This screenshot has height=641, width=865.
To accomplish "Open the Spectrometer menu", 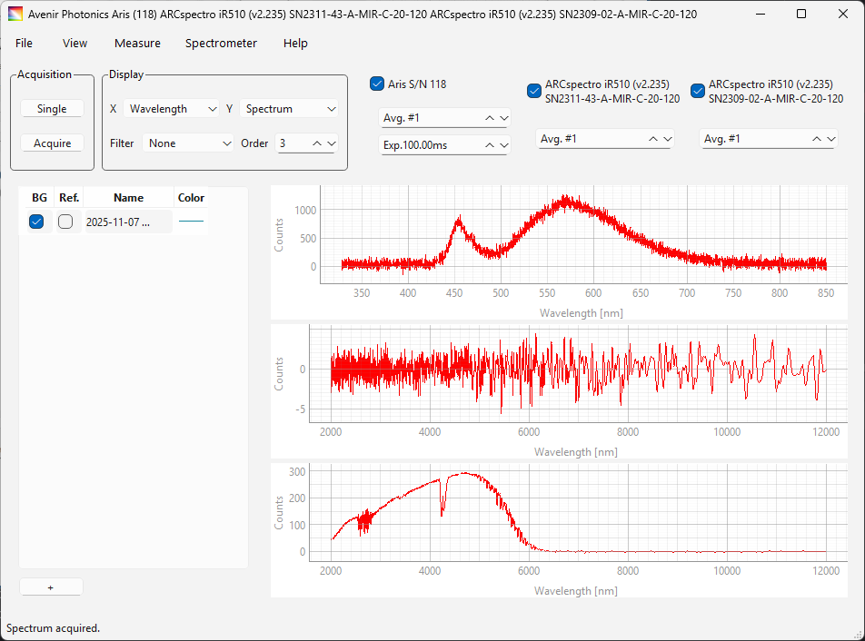I will point(221,44).
